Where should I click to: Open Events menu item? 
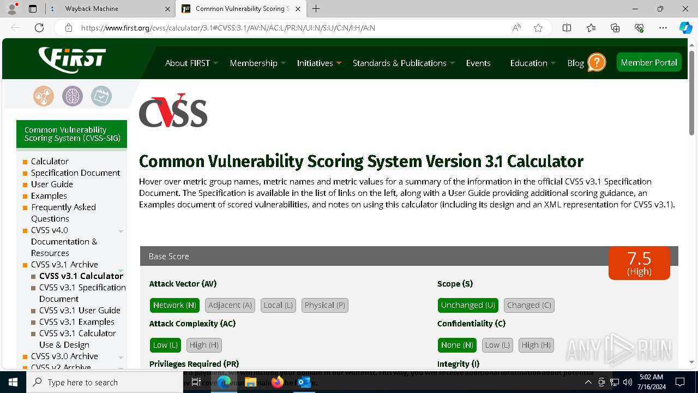478,63
